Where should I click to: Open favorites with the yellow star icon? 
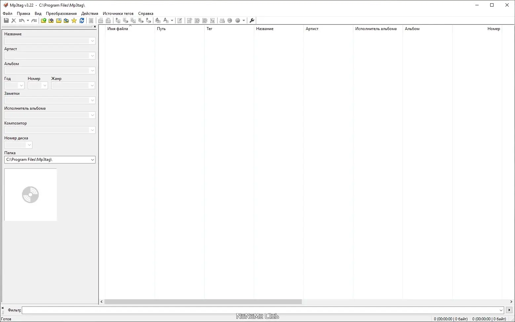[74, 20]
